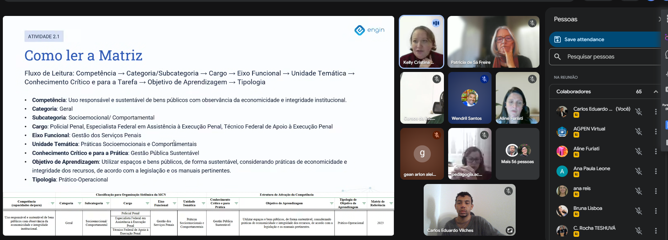The image size is (668, 240).
Task: Open more options for Aline Furiati participant
Action: pyautogui.click(x=656, y=151)
